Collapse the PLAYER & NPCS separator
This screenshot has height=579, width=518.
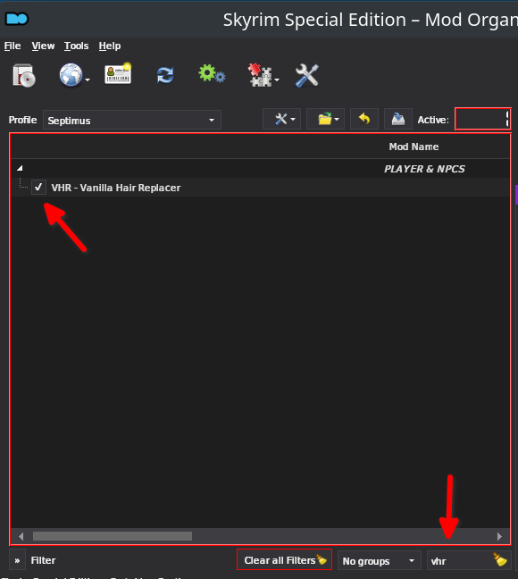pos(20,168)
